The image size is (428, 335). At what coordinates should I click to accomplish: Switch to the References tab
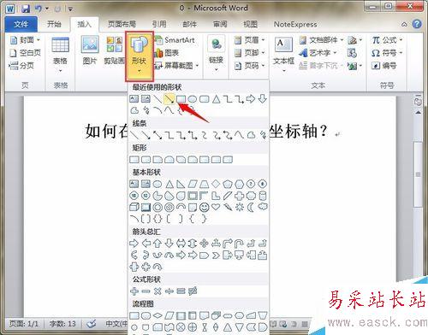click(x=159, y=24)
